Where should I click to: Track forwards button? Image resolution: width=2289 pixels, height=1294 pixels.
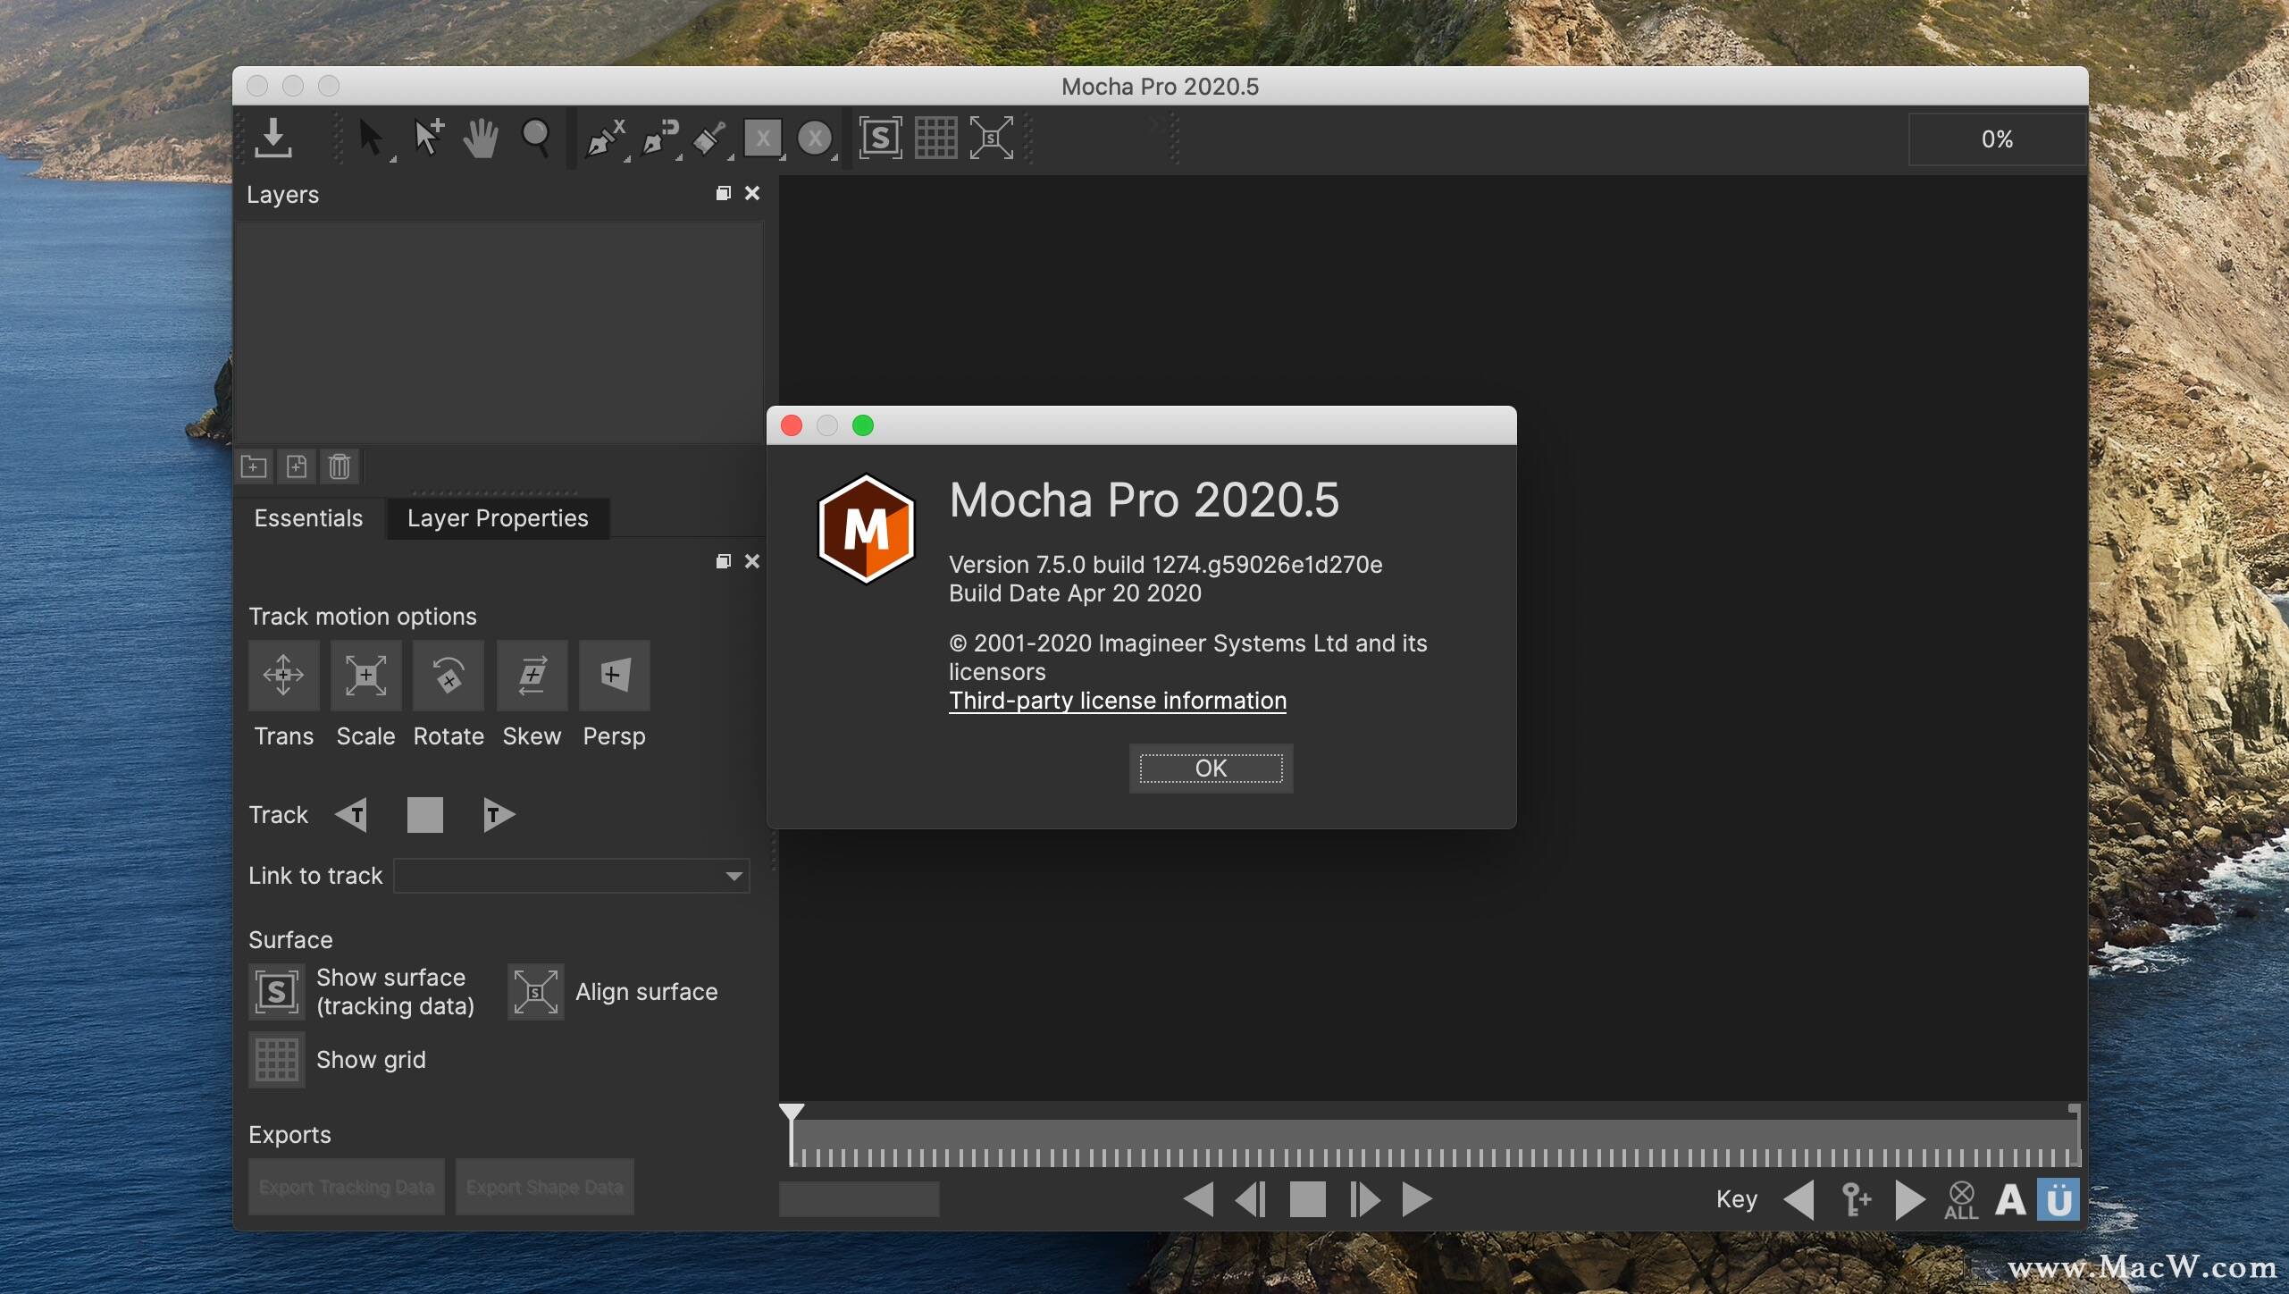499,815
